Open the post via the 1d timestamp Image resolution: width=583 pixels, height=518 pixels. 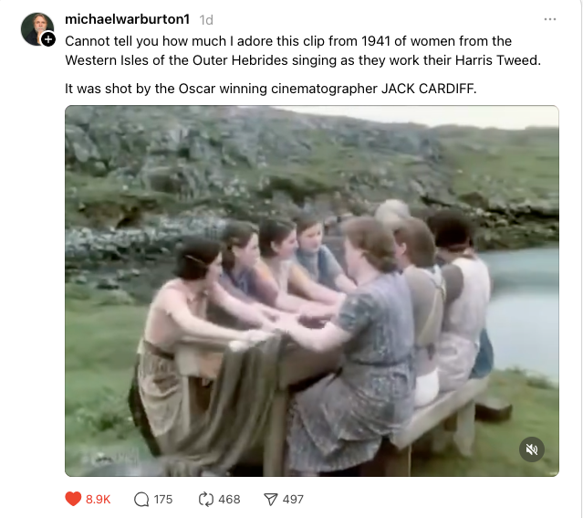(x=206, y=20)
